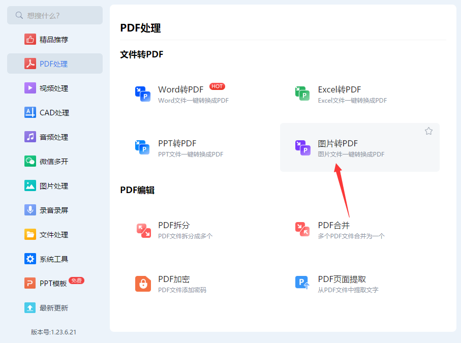
Task: Click the magnifier icon in the search box
Action: pos(19,15)
